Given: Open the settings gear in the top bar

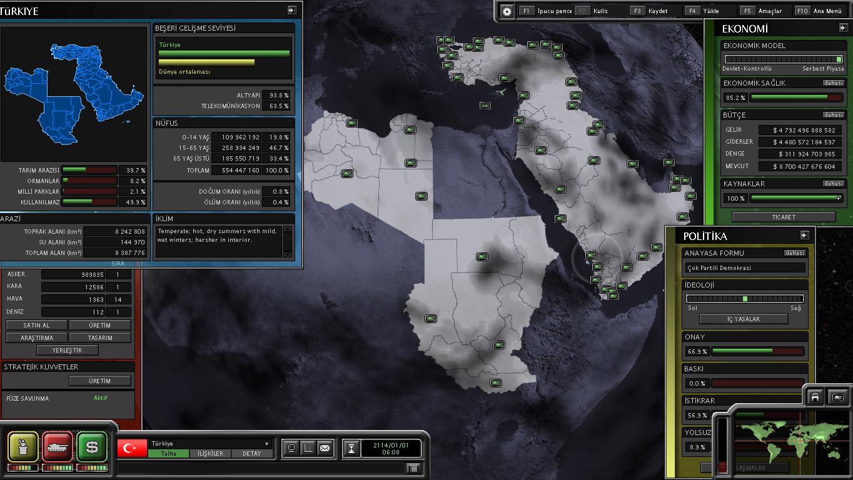Looking at the screenshot, I should pyautogui.click(x=507, y=11).
